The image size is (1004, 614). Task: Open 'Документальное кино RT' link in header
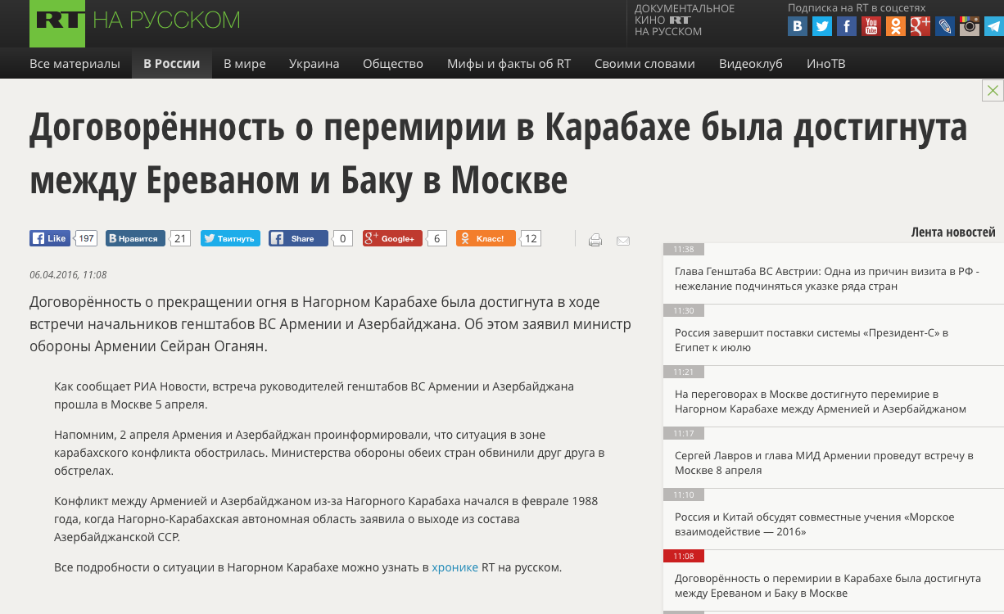tap(684, 20)
